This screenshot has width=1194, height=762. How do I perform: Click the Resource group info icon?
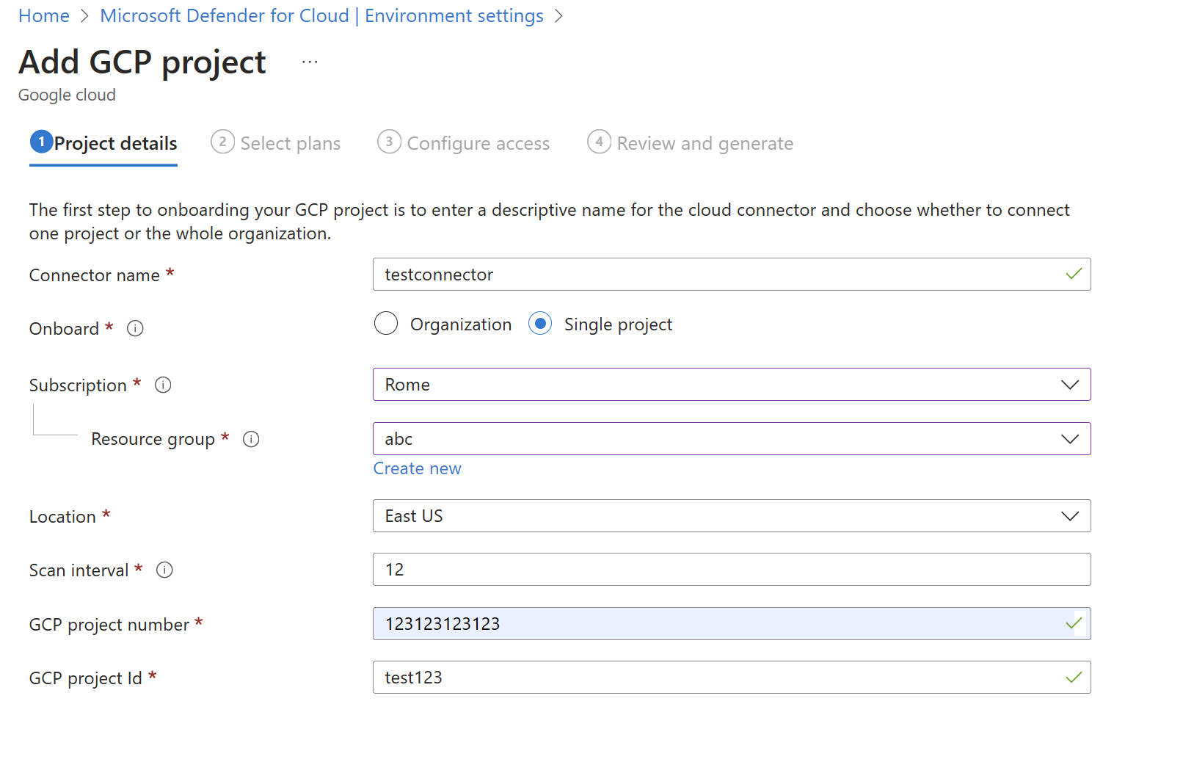click(251, 439)
